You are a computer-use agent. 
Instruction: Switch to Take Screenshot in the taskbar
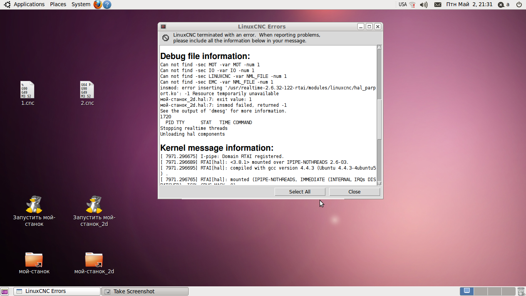pos(145,291)
